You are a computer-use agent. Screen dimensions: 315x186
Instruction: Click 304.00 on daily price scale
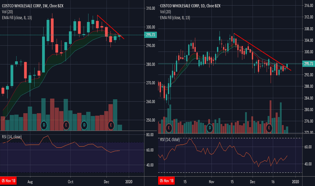click(x=309, y=40)
